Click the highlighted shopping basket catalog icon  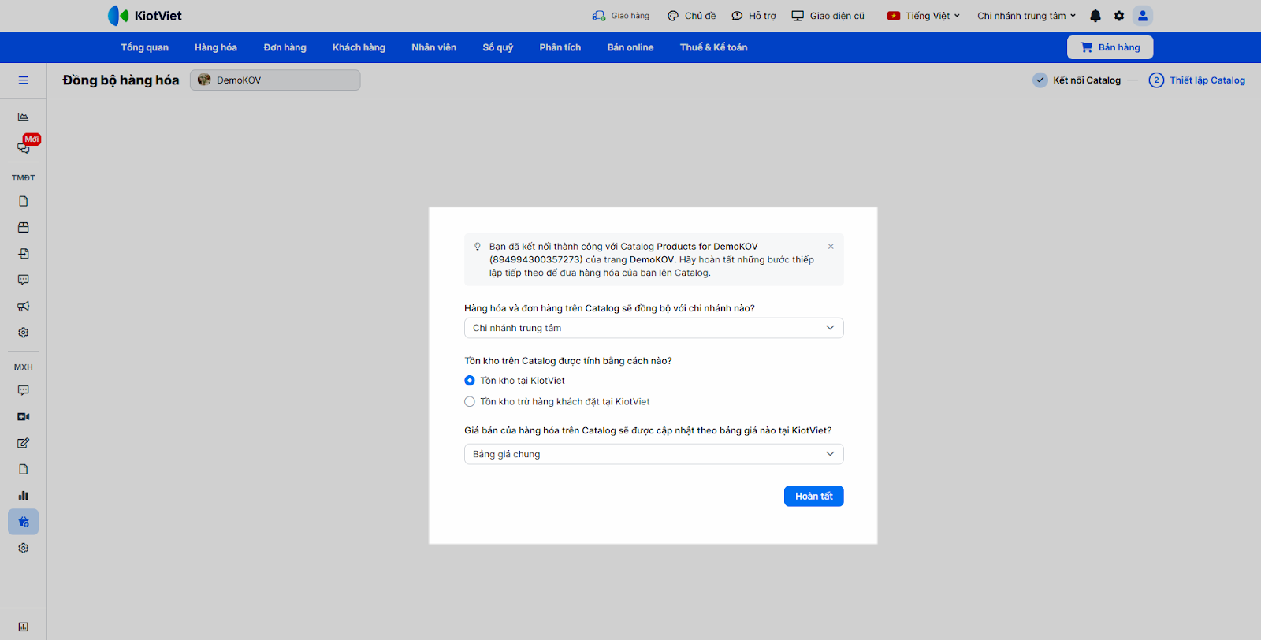click(24, 522)
